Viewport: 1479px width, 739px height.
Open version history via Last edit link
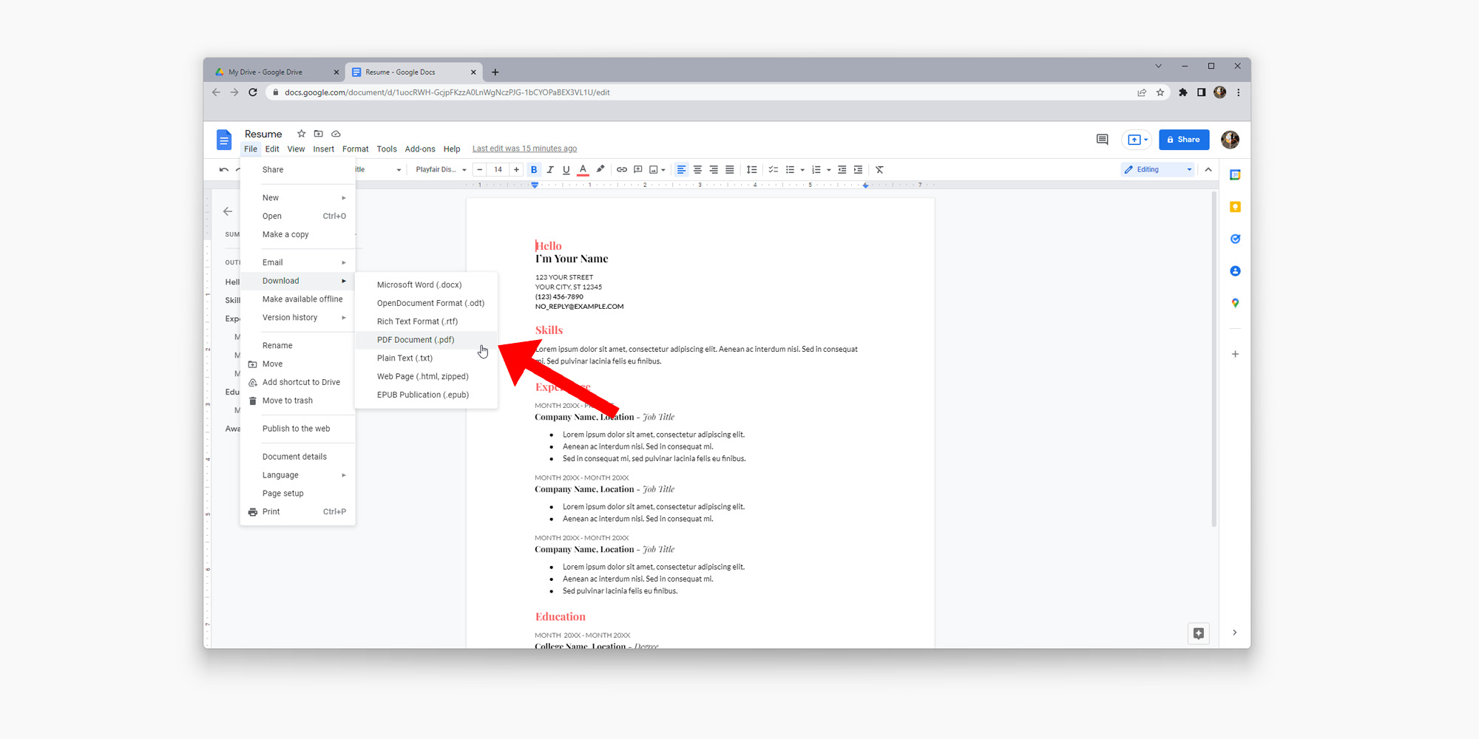(x=524, y=148)
